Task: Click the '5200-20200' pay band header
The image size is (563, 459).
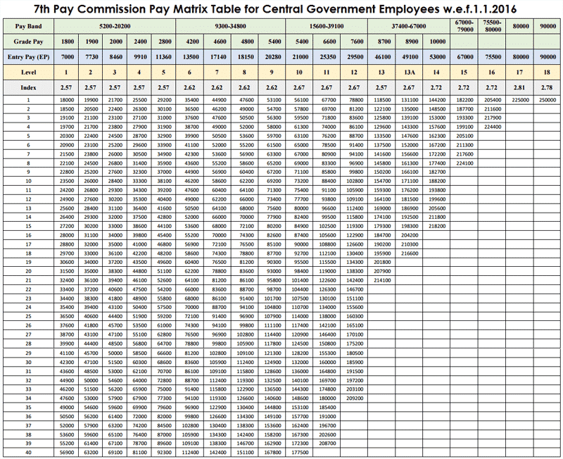Action: pos(115,26)
